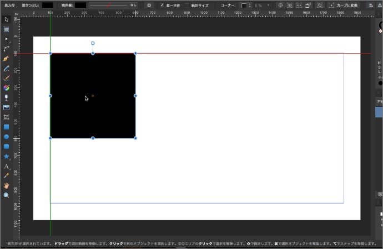Screen dimensions: 383x249
Task: Choose the Node tool
Action: pos(7,39)
